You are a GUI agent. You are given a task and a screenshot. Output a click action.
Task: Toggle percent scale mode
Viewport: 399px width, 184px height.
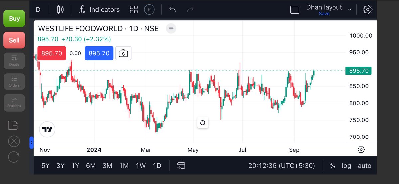(332, 166)
